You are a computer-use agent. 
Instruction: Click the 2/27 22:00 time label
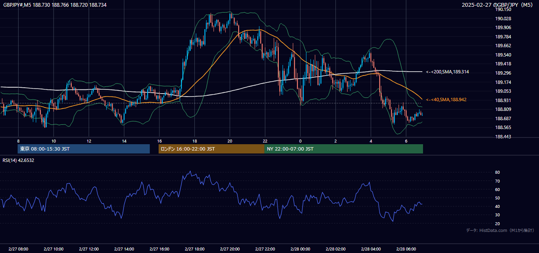tap(265, 249)
